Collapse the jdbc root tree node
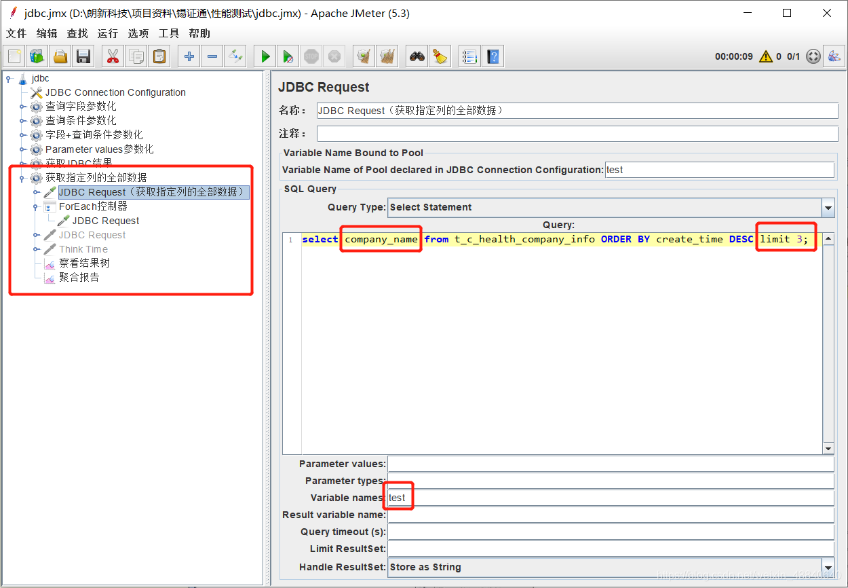The height and width of the screenshot is (588, 848). coord(9,78)
